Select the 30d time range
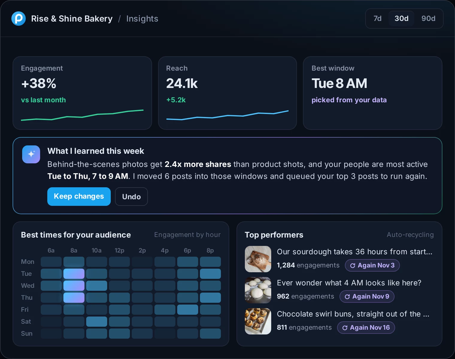 [401, 19]
